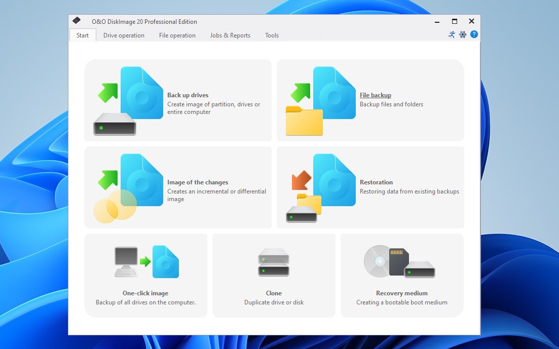This screenshot has height=349, width=559.
Task: Click the Image of the changes icon
Action: (128, 188)
